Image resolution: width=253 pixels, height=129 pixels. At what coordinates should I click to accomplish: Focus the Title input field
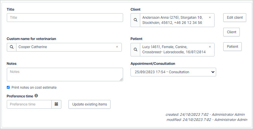tap(65, 17)
